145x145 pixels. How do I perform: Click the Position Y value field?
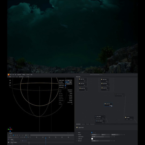106,135
